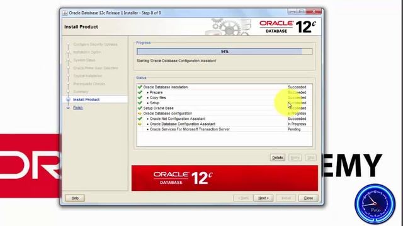
Task: Select Oracle Services For Microsoft Transaction Server row
Action: click(225, 129)
